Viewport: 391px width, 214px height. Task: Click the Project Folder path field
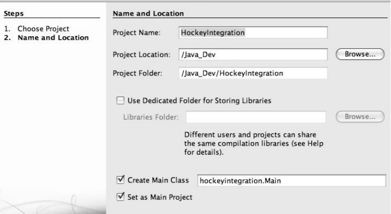[x=253, y=73]
